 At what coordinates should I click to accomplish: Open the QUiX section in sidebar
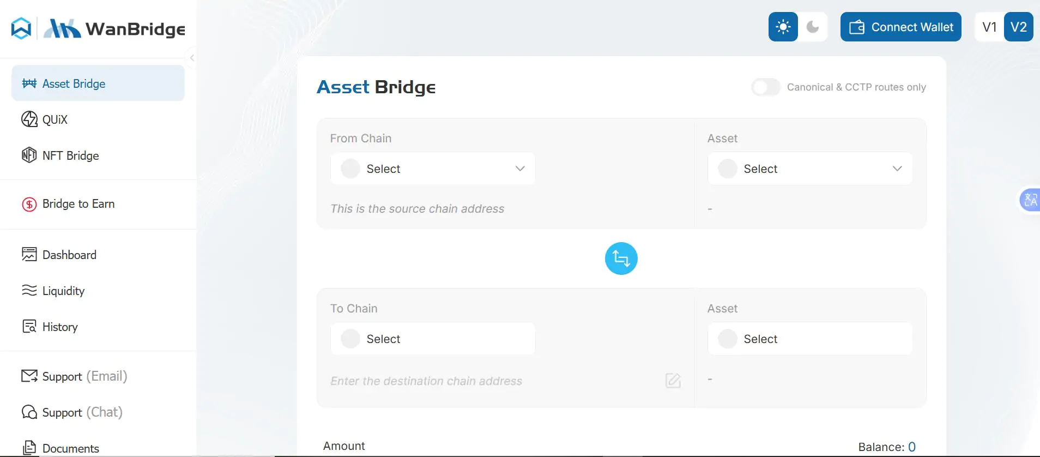55,119
